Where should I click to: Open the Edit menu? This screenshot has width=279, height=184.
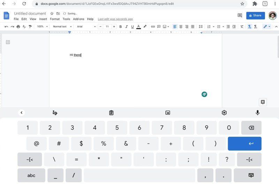24,19
